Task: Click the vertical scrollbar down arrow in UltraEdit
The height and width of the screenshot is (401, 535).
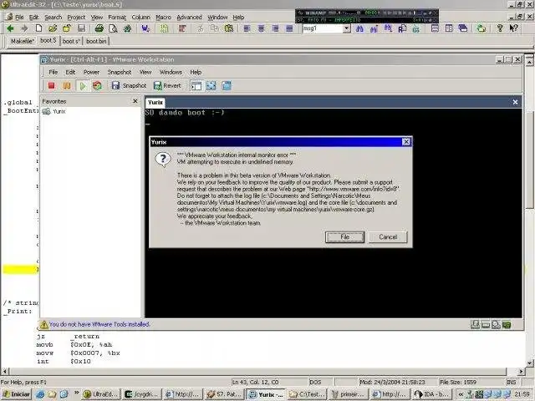Action: pos(529,363)
